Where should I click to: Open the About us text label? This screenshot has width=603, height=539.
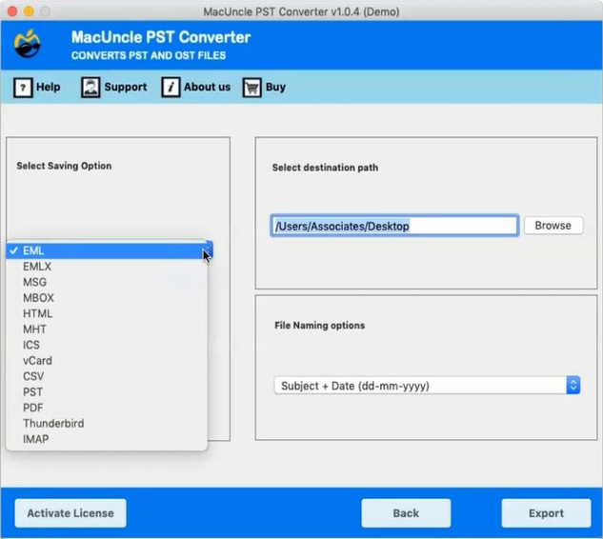207,87
